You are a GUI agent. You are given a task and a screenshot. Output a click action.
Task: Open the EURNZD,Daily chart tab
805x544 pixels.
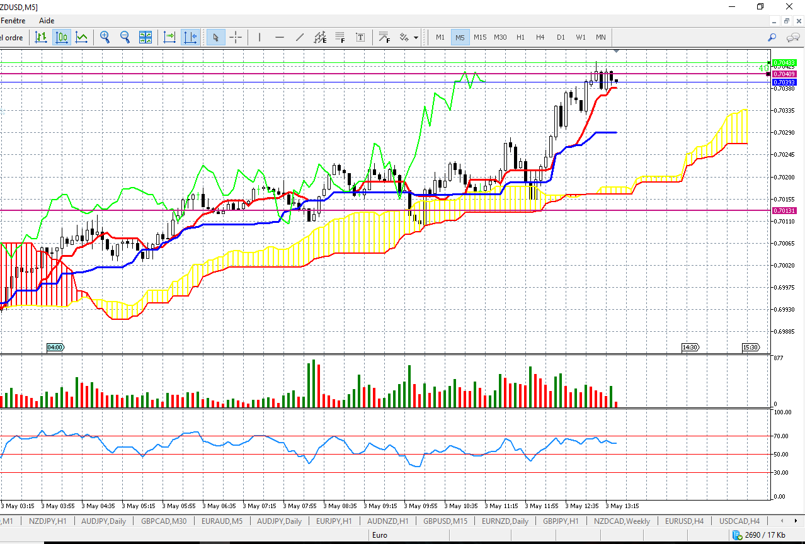[x=505, y=521]
